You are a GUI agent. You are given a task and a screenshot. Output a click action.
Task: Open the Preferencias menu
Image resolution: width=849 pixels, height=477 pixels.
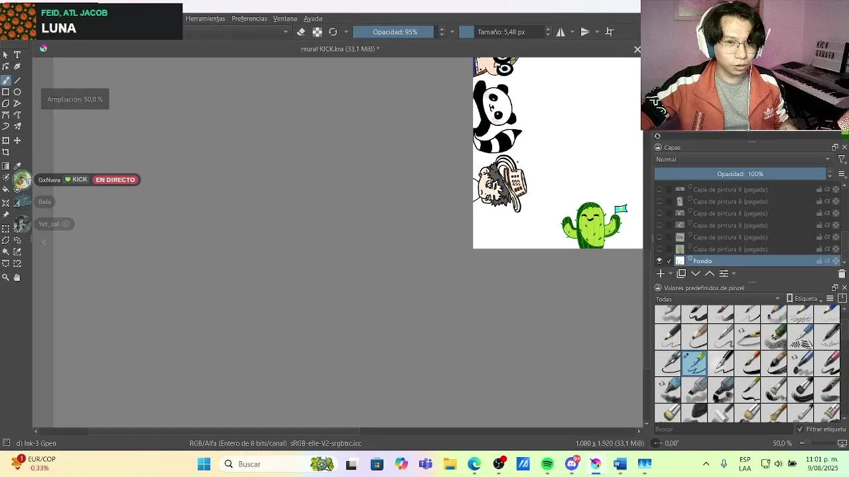click(x=249, y=19)
